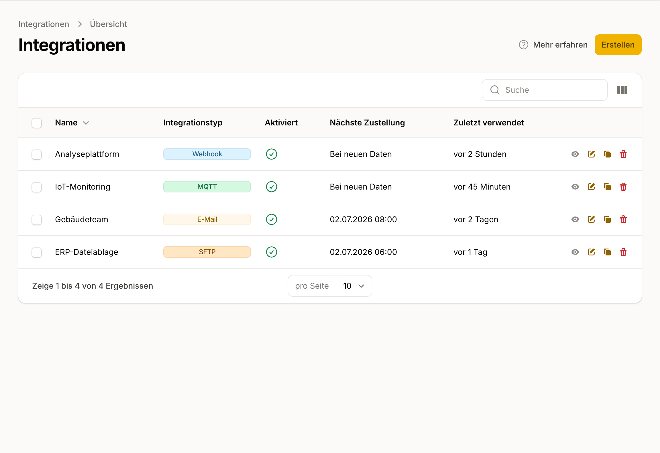This screenshot has height=453, width=660.
Task: Duplicate the ERP-Dateiablage integration
Action: tap(607, 252)
